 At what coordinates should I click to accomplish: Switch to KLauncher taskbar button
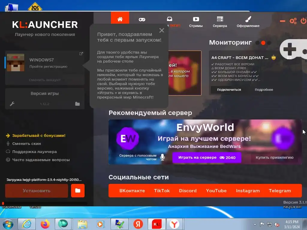(x=157, y=224)
